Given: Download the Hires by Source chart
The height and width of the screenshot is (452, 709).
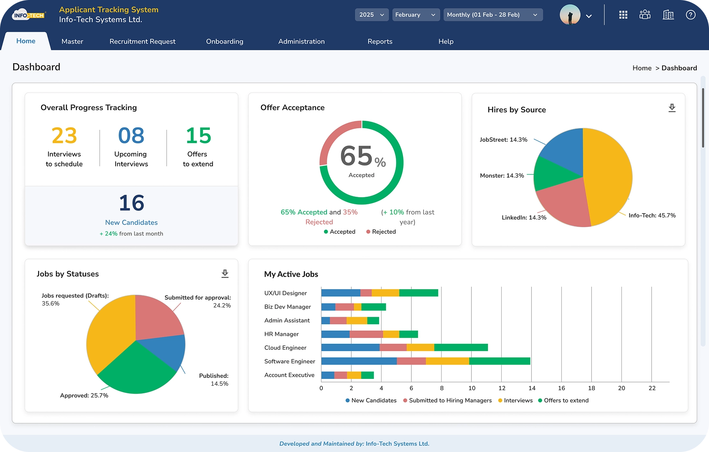Looking at the screenshot, I should [672, 108].
